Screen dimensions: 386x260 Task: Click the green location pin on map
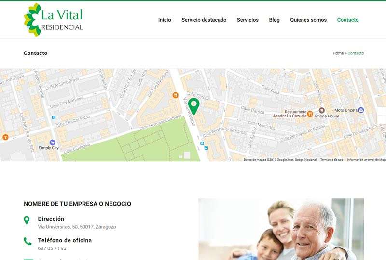tap(194, 106)
